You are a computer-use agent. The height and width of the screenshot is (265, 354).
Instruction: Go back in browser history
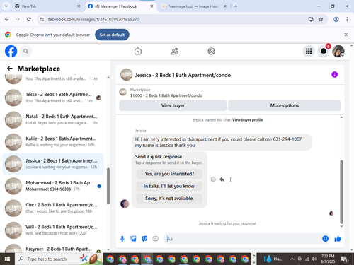pos(7,19)
